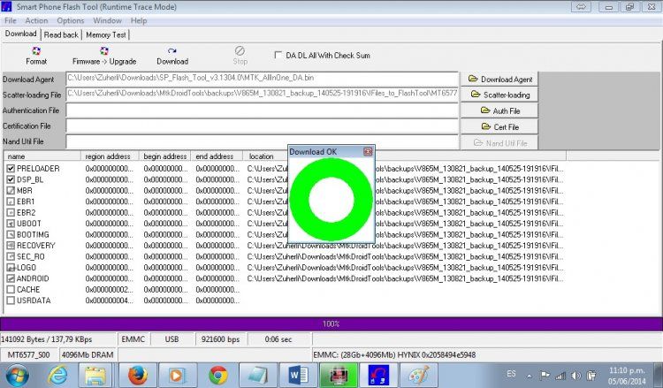Open the Action menu
Screen dimensions: 663x388
coord(36,20)
